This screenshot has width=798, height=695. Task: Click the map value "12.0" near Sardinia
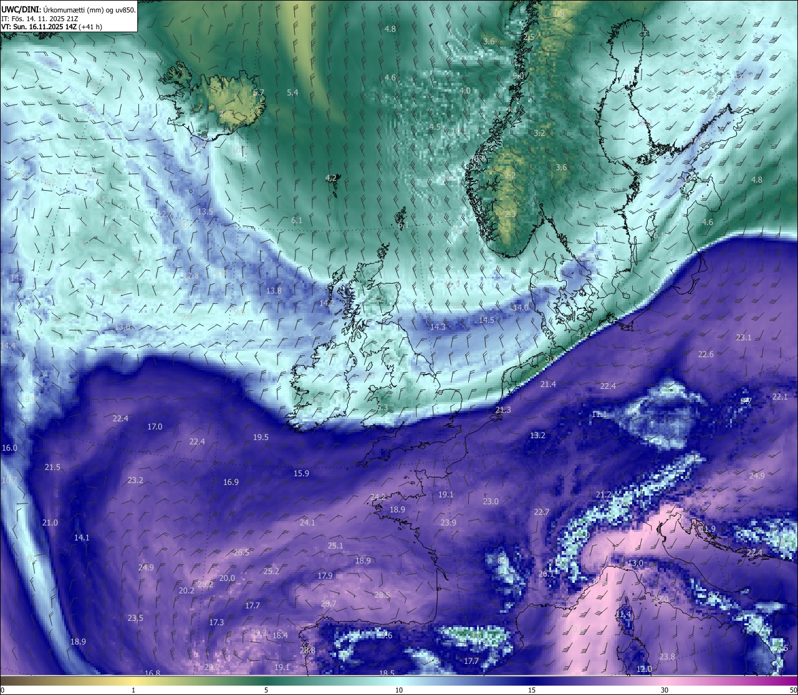644,669
